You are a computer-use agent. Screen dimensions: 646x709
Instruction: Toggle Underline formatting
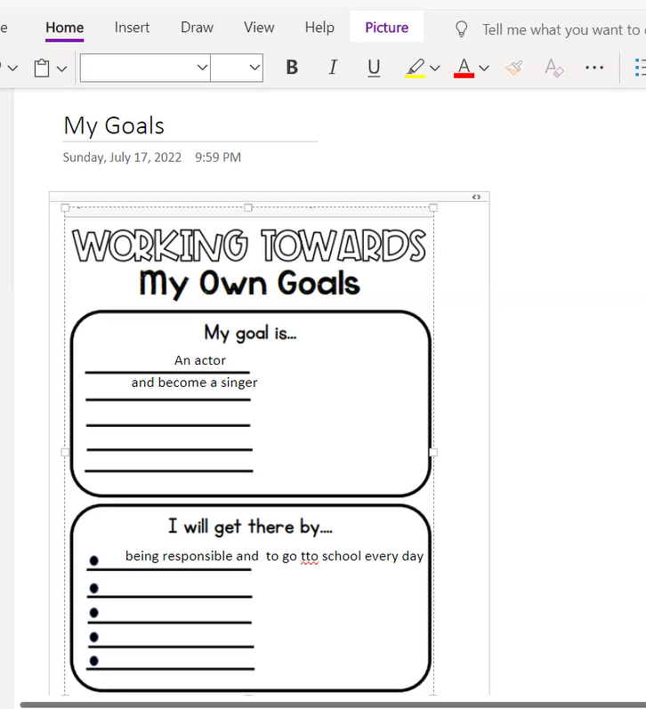pyautogui.click(x=374, y=68)
